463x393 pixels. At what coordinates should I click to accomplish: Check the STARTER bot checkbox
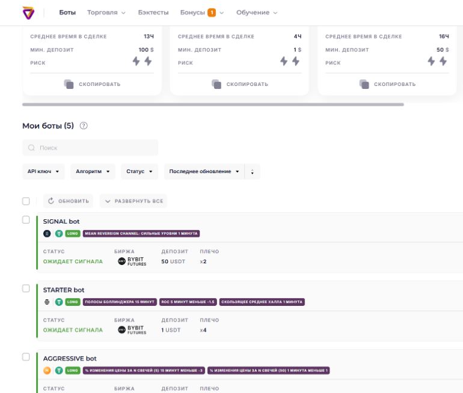(26, 288)
